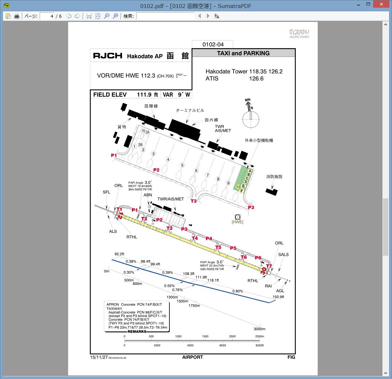Toggle the Match Case search option

(217, 16)
